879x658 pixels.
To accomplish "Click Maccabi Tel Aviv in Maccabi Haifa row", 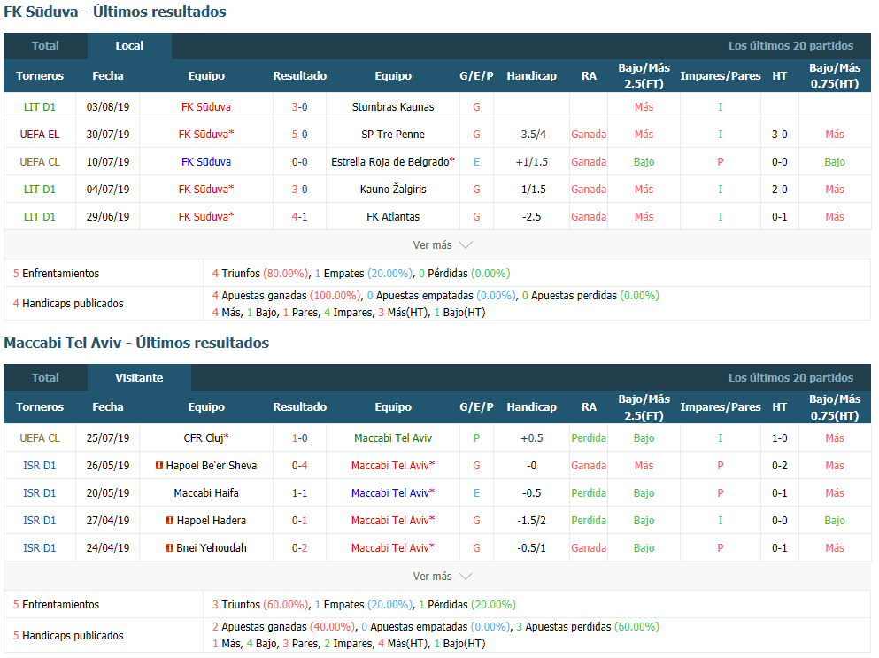I will pyautogui.click(x=393, y=493).
